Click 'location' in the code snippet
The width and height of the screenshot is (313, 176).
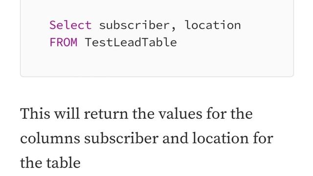[213, 25]
